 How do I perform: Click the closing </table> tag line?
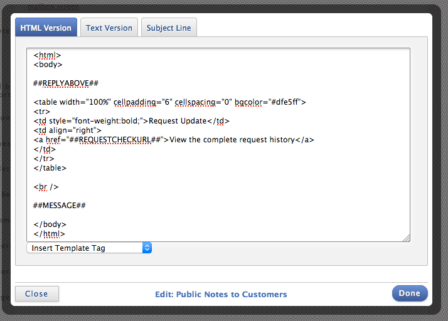(x=50, y=168)
